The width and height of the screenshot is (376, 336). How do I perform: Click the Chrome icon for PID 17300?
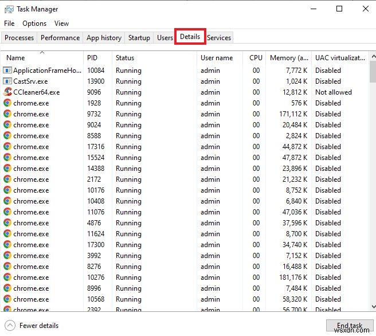[x=7, y=245]
